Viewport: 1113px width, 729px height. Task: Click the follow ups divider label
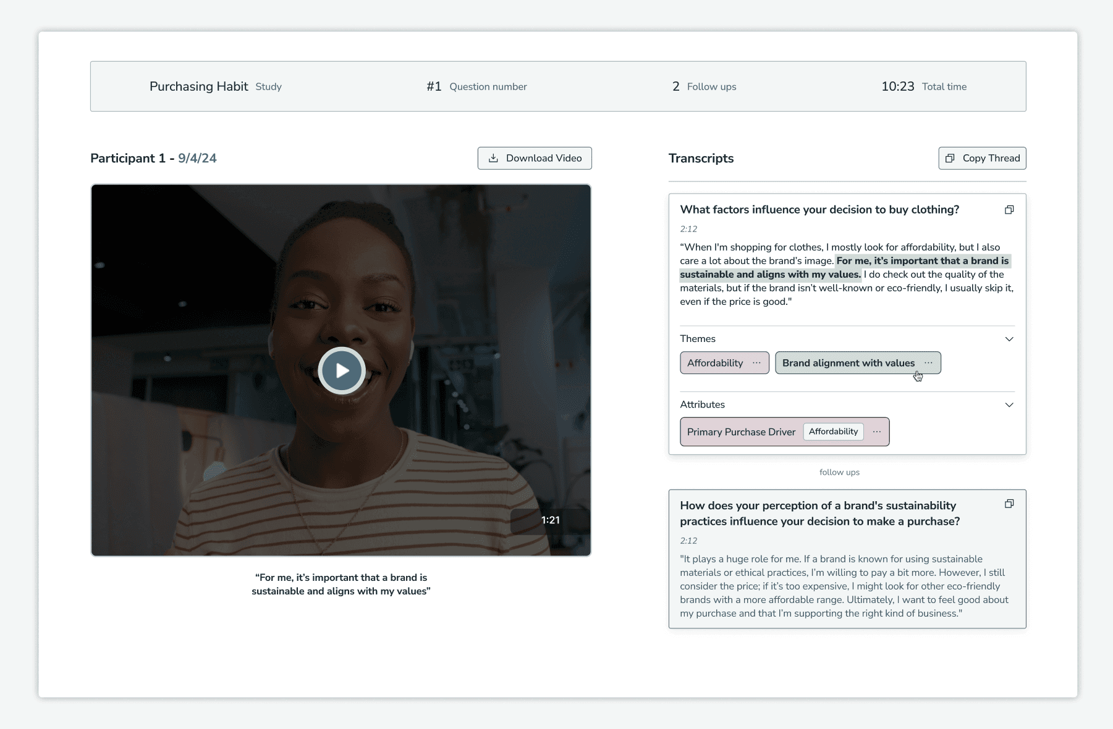tap(839, 472)
